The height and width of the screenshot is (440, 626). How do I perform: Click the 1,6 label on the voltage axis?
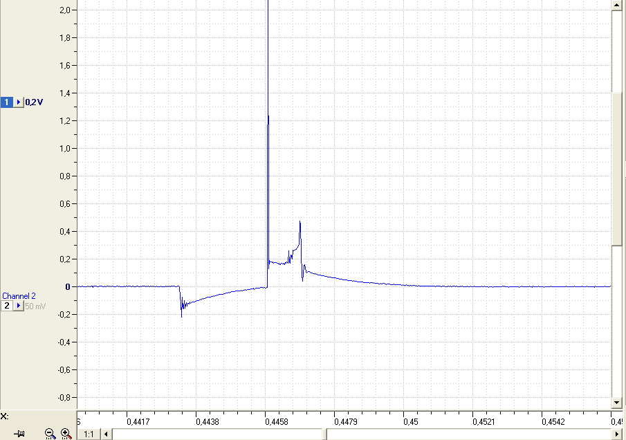(x=65, y=66)
